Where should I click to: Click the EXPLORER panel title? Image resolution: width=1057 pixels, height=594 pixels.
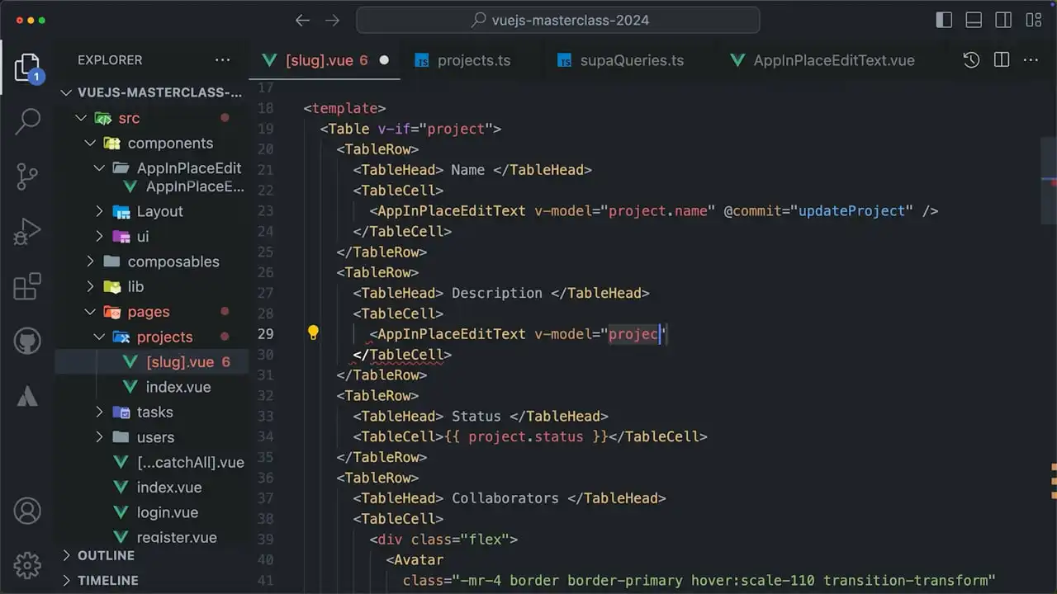110,60
